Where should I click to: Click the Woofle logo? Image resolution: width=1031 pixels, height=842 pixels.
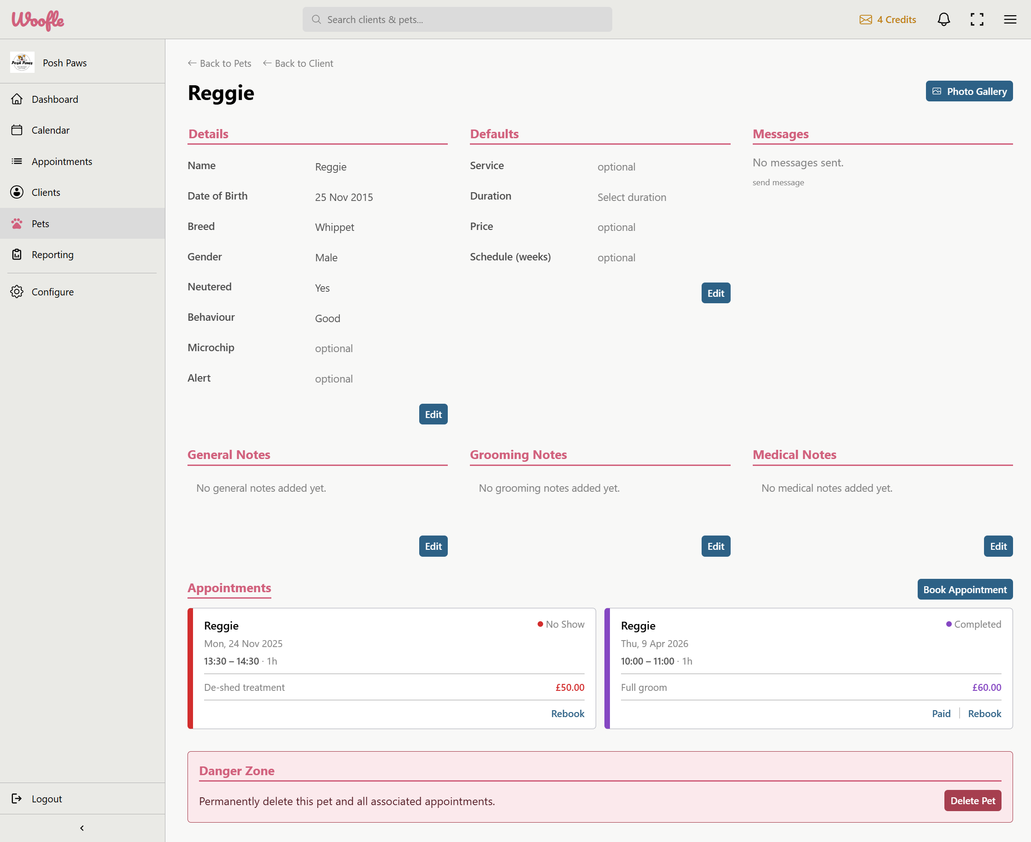tap(38, 20)
